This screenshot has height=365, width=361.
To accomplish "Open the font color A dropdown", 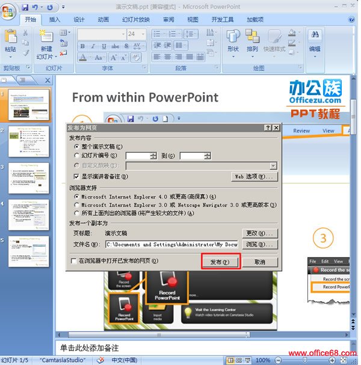I will pyautogui.click(x=90, y=57).
